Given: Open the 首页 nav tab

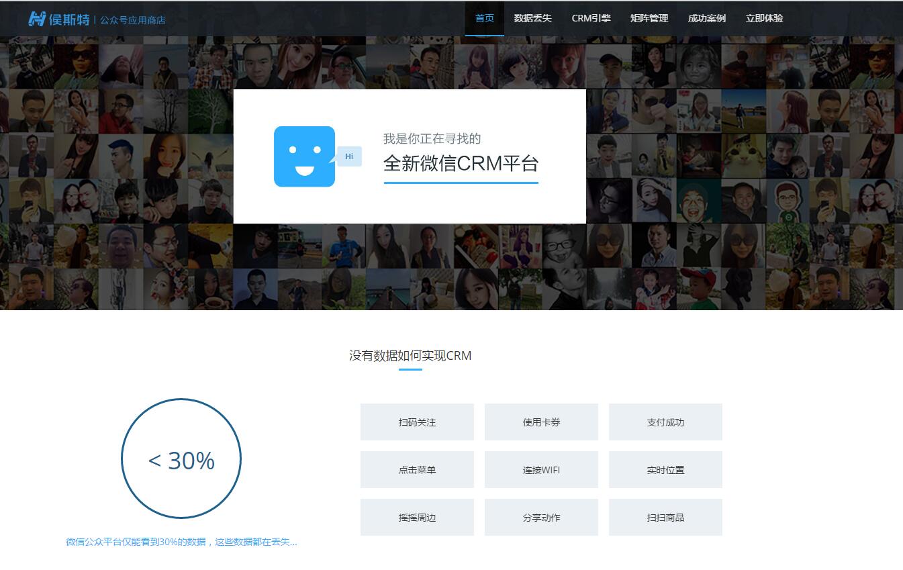Looking at the screenshot, I should pos(485,18).
